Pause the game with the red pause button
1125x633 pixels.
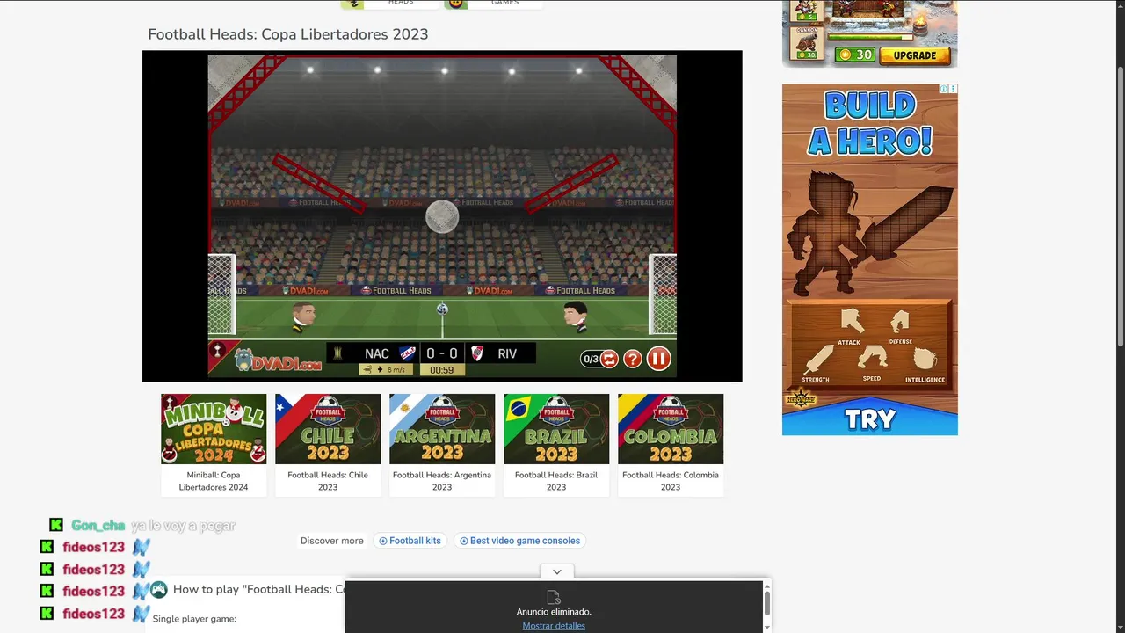(658, 358)
